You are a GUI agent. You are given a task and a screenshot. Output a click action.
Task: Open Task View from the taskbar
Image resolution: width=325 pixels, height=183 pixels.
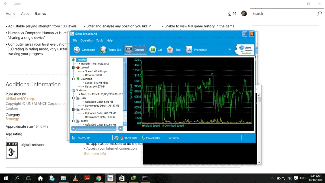28,178
